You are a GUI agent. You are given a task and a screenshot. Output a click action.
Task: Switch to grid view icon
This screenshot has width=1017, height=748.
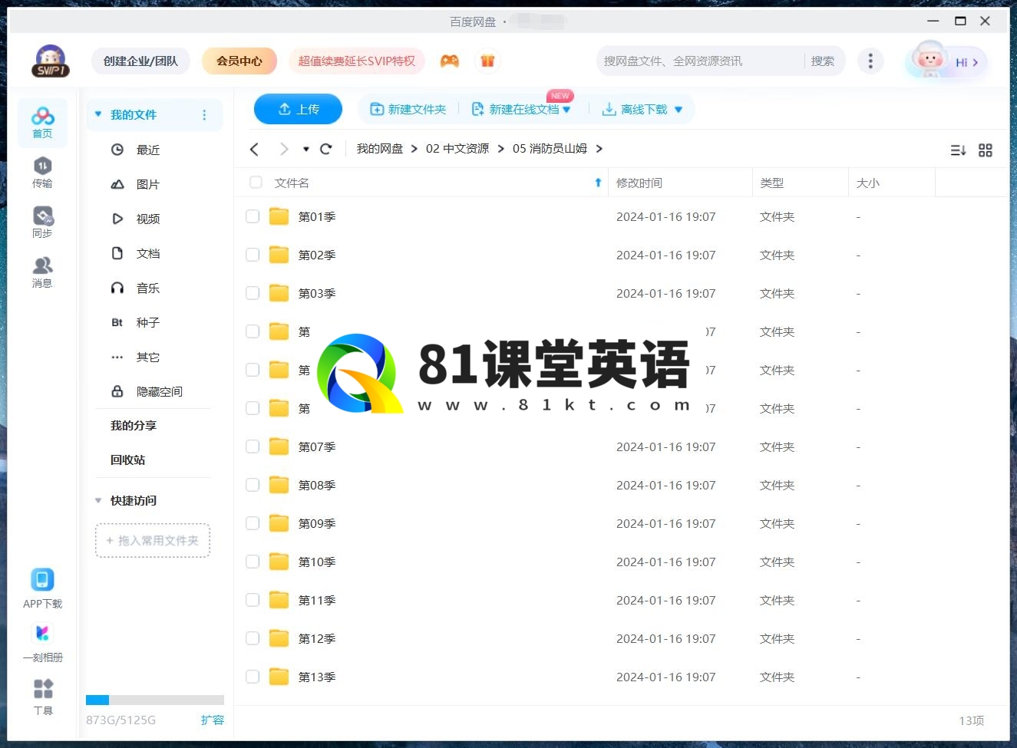point(986,150)
